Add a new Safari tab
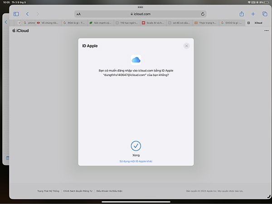The image size is (272, 204). (253, 14)
